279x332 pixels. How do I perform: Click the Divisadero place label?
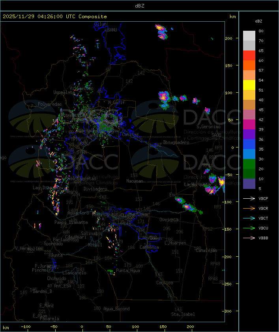coord(95,189)
